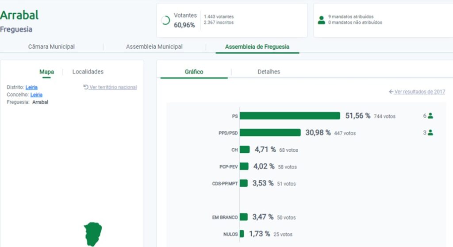Screen dimensions: 453x247
Task: Switch to the Assembleia Municipal tab
Action: pyautogui.click(x=154, y=46)
